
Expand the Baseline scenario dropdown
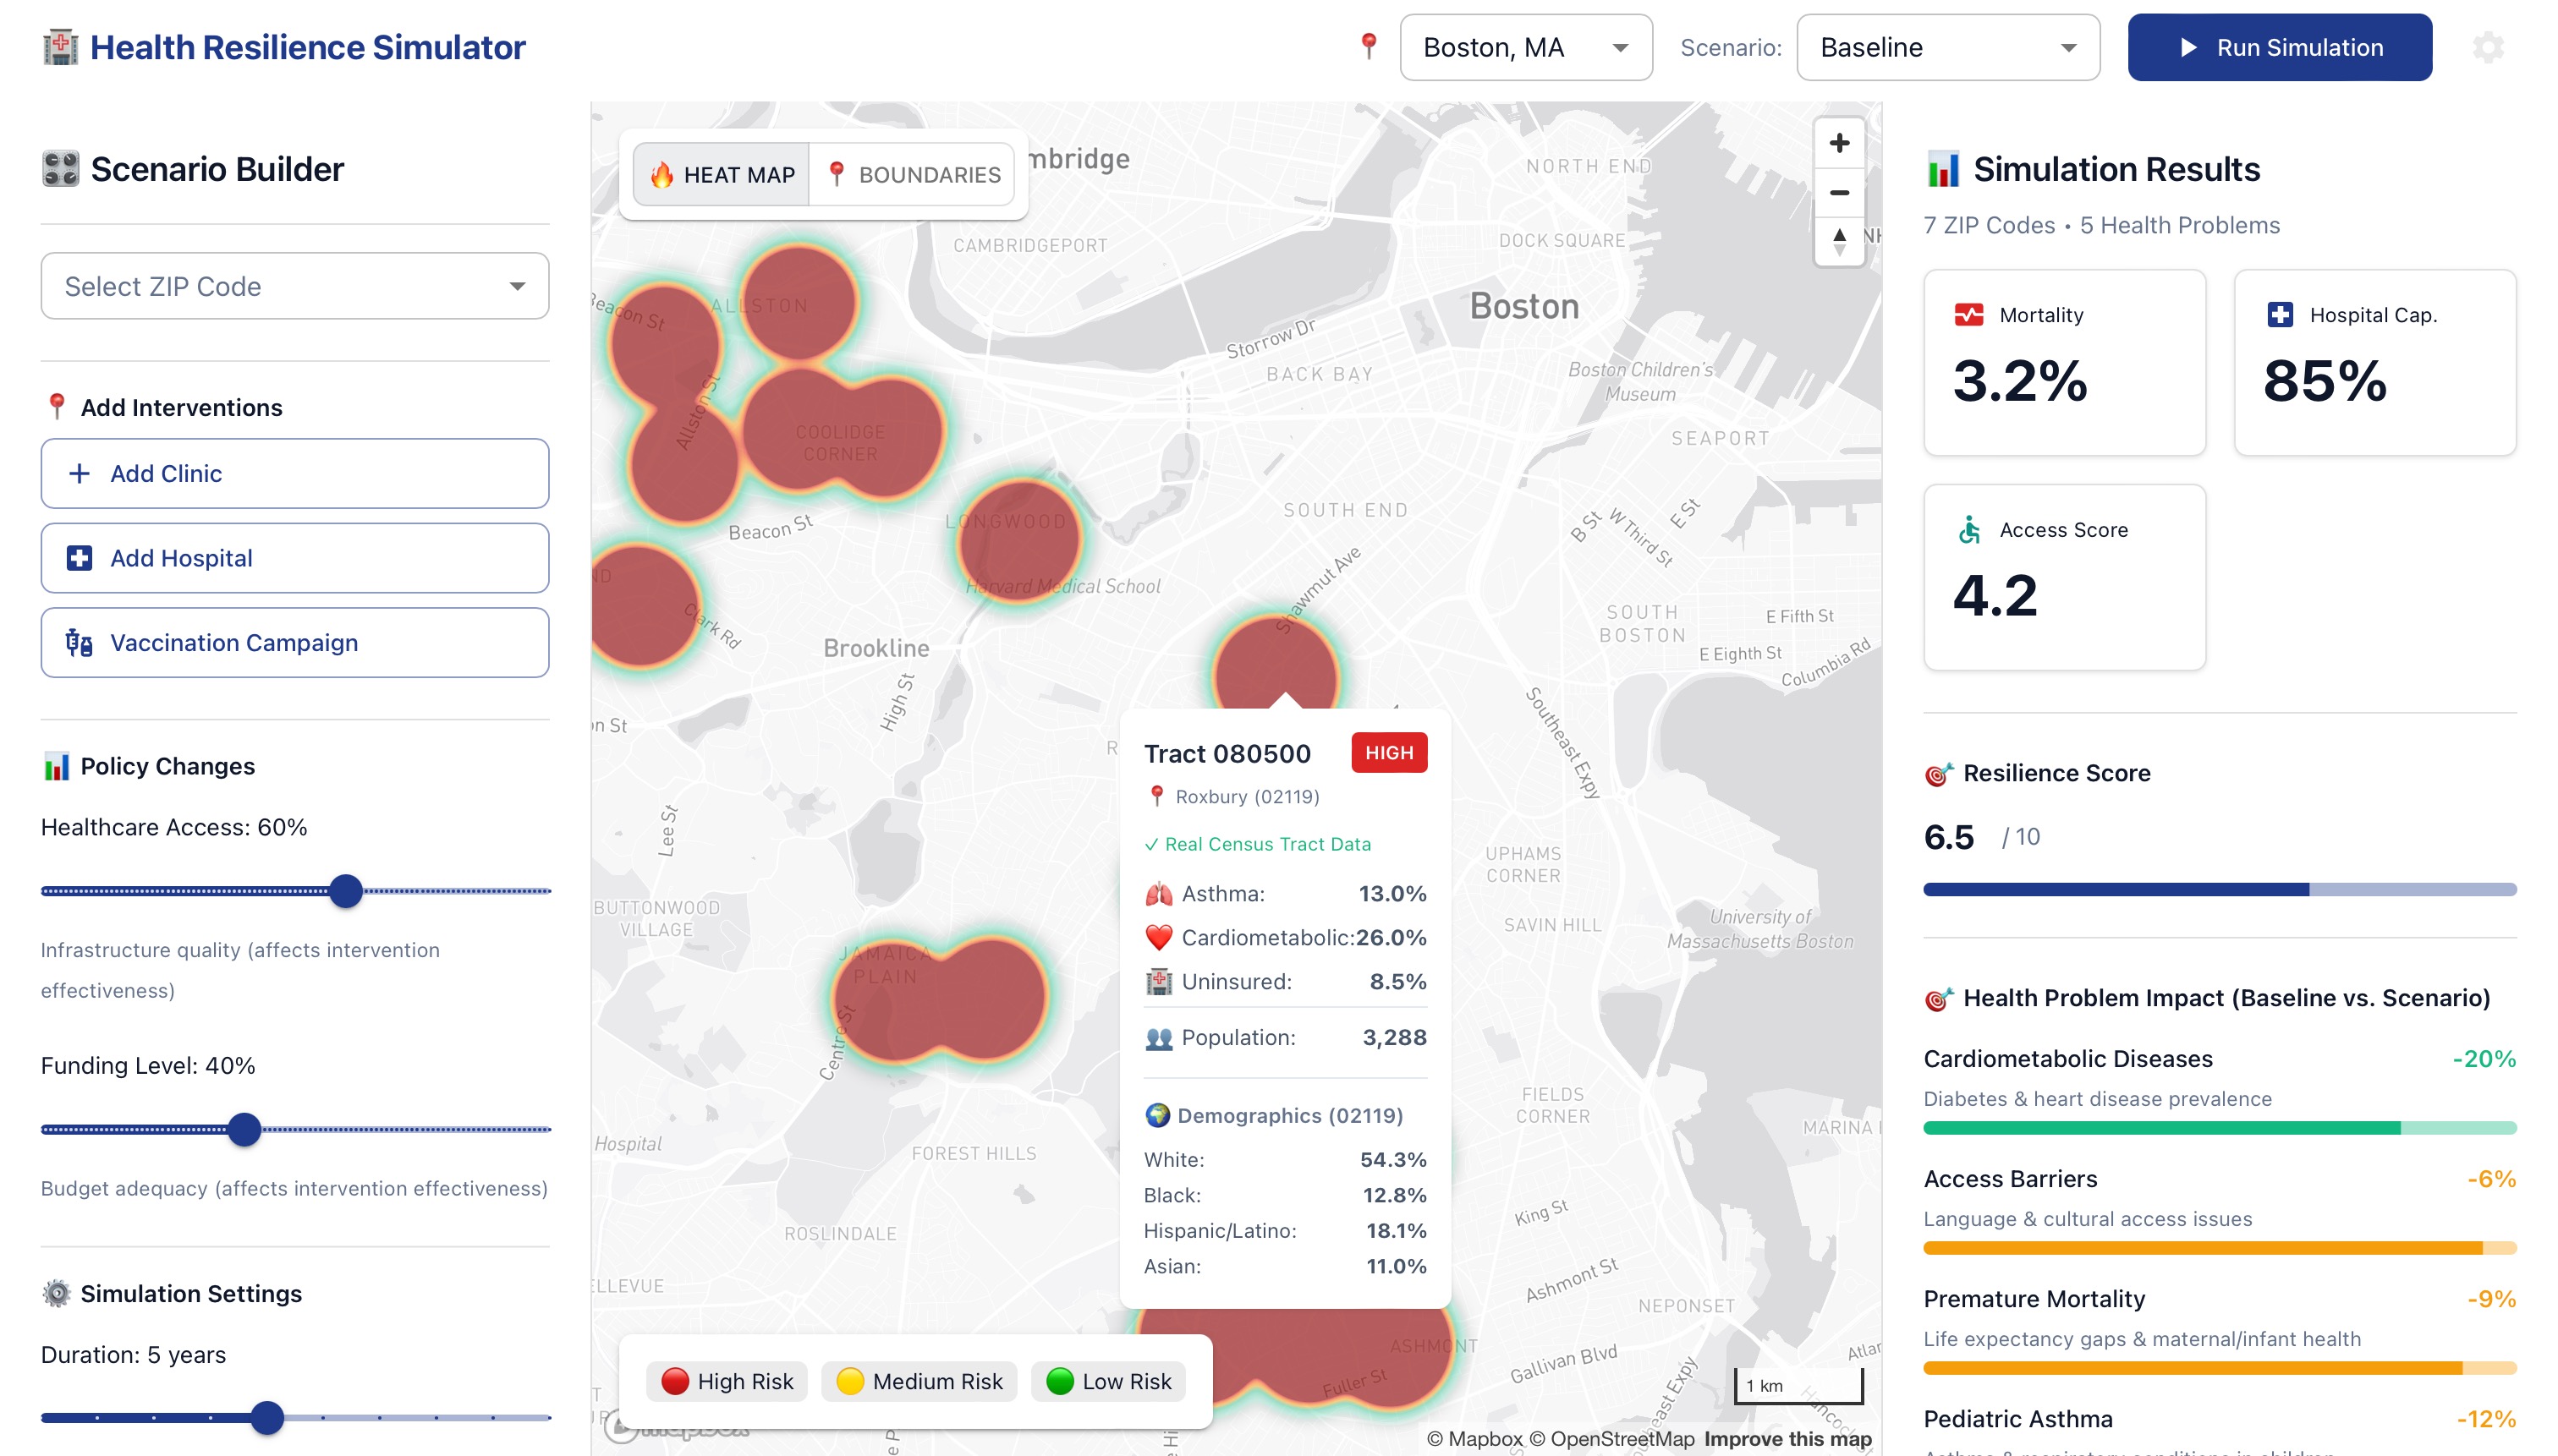point(1946,47)
